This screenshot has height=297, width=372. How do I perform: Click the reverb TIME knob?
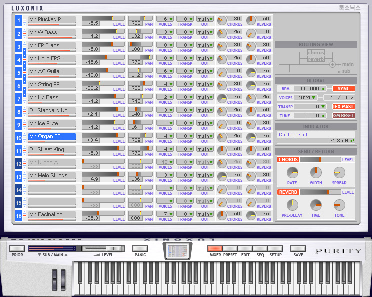(316, 205)
